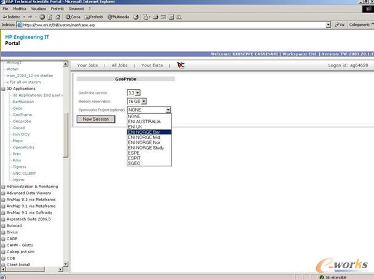Click the Autocad folder icon in sidebar
The width and height of the screenshot is (374, 279).
point(3,225)
